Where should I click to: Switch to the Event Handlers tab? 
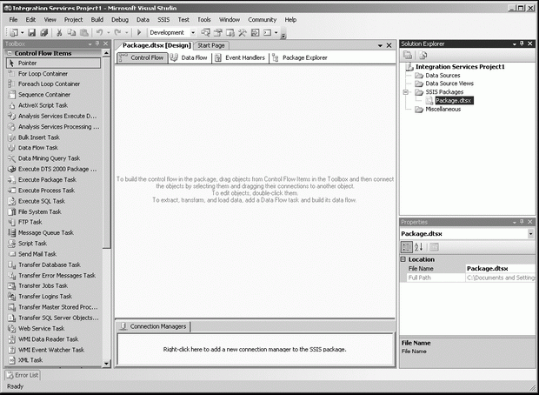[240, 57]
